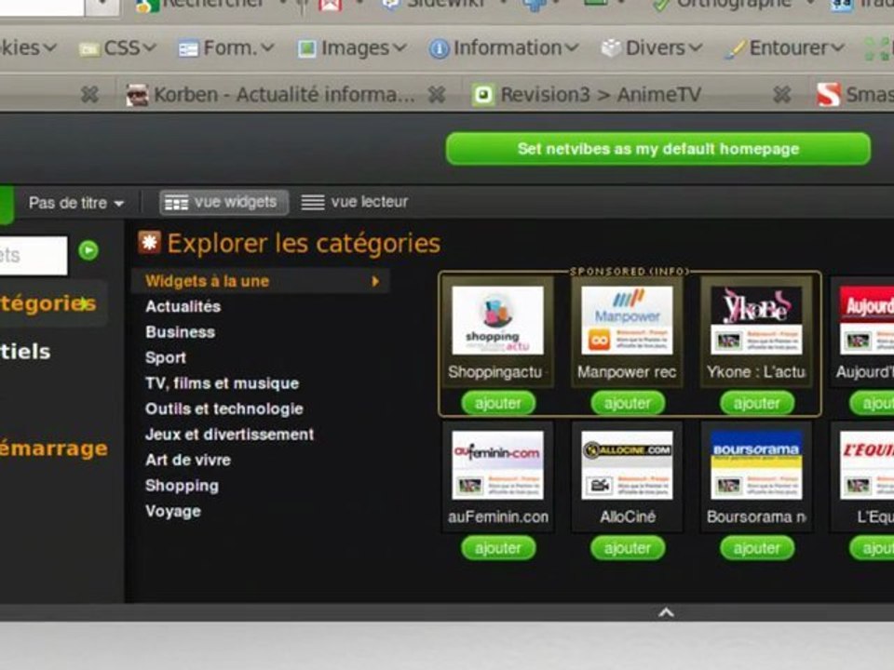Open the démarrage sidebar section
Screen dimensions: 894x670
tap(54, 449)
